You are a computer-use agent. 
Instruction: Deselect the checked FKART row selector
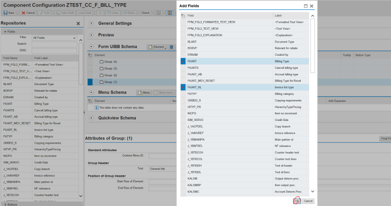(183, 61)
